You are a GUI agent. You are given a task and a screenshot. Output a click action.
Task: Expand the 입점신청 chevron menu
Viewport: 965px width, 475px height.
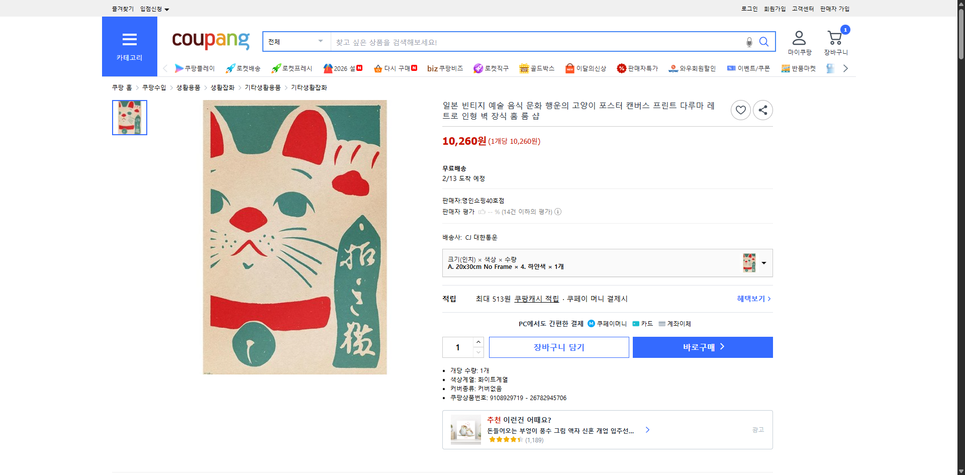[x=167, y=9]
